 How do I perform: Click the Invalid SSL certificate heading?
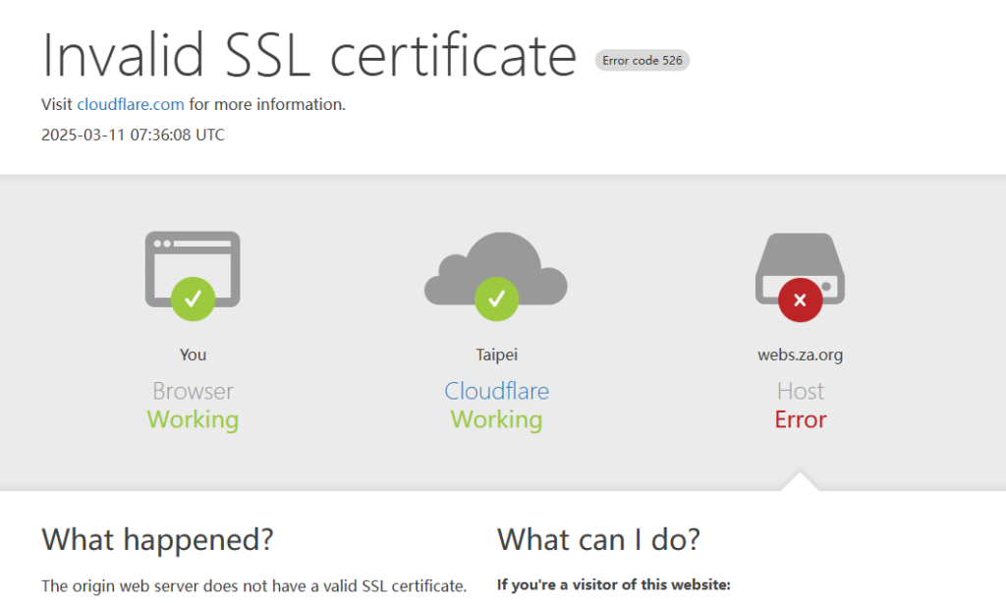coord(308,55)
